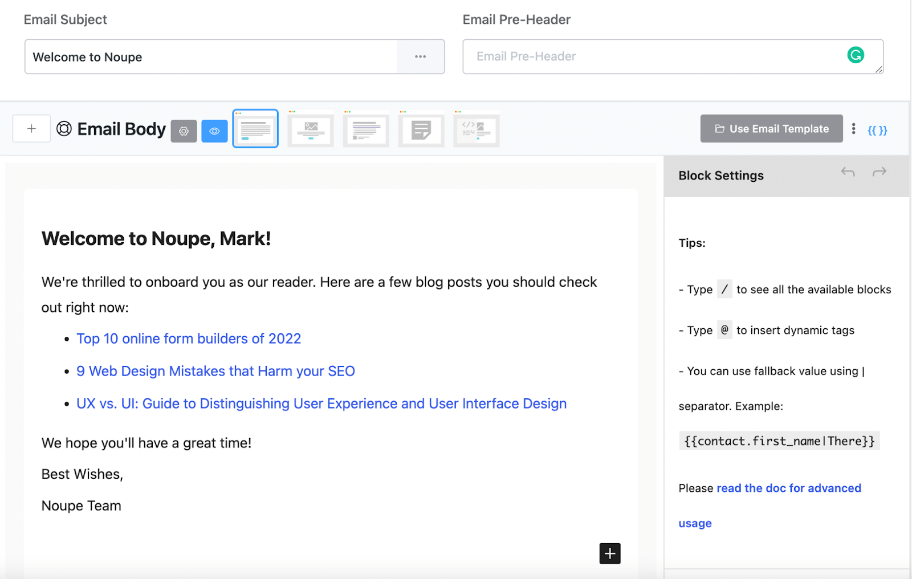Click the "Noupe Team" signature line
This screenshot has height=579, width=912.
tap(82, 505)
